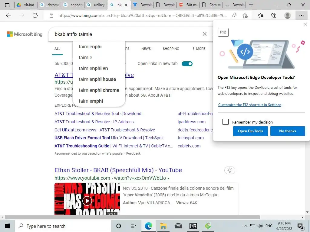
Task: Open the volume control tray icon
Action: [260, 226]
